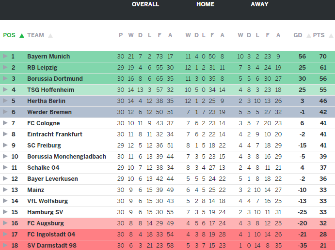
Task: Click triangle beside Hertha Berlin
Action: coord(5,101)
